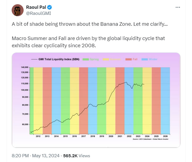
Task: Click Raoul Pal's profile avatar
Action: 18,10
